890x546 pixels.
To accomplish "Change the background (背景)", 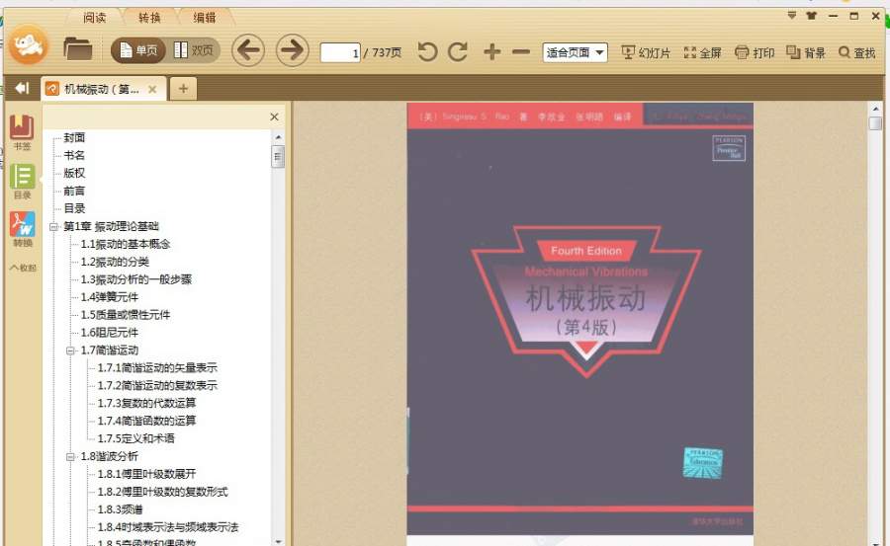I will [805, 52].
